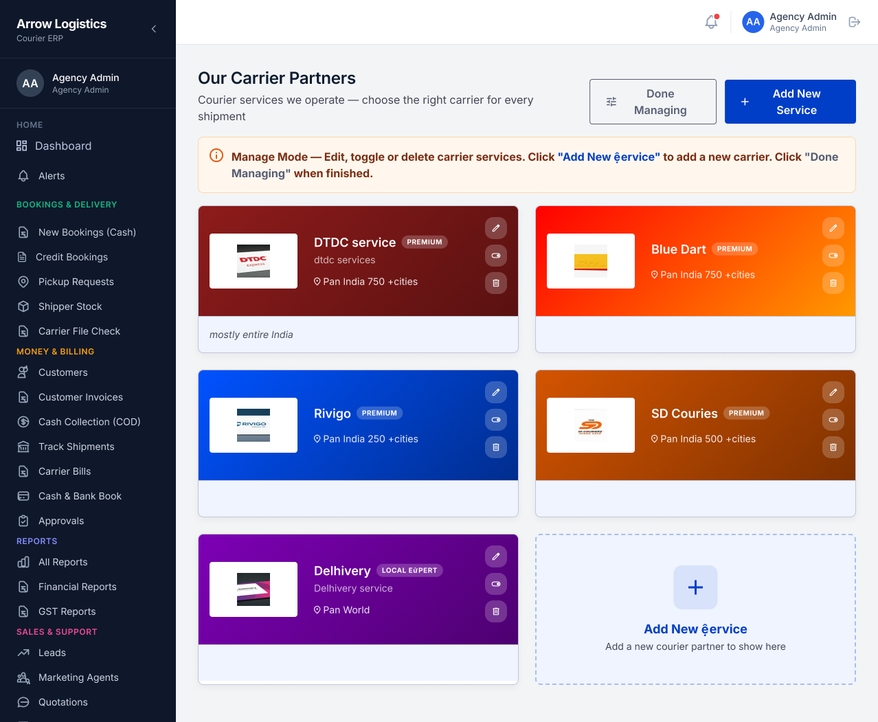Delete the Blue Dart carrier
This screenshot has width=878, height=722.
833,283
